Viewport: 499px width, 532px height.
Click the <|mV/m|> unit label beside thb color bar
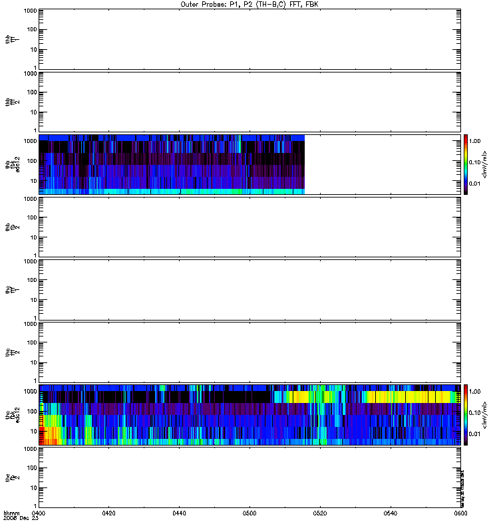tap(485, 164)
